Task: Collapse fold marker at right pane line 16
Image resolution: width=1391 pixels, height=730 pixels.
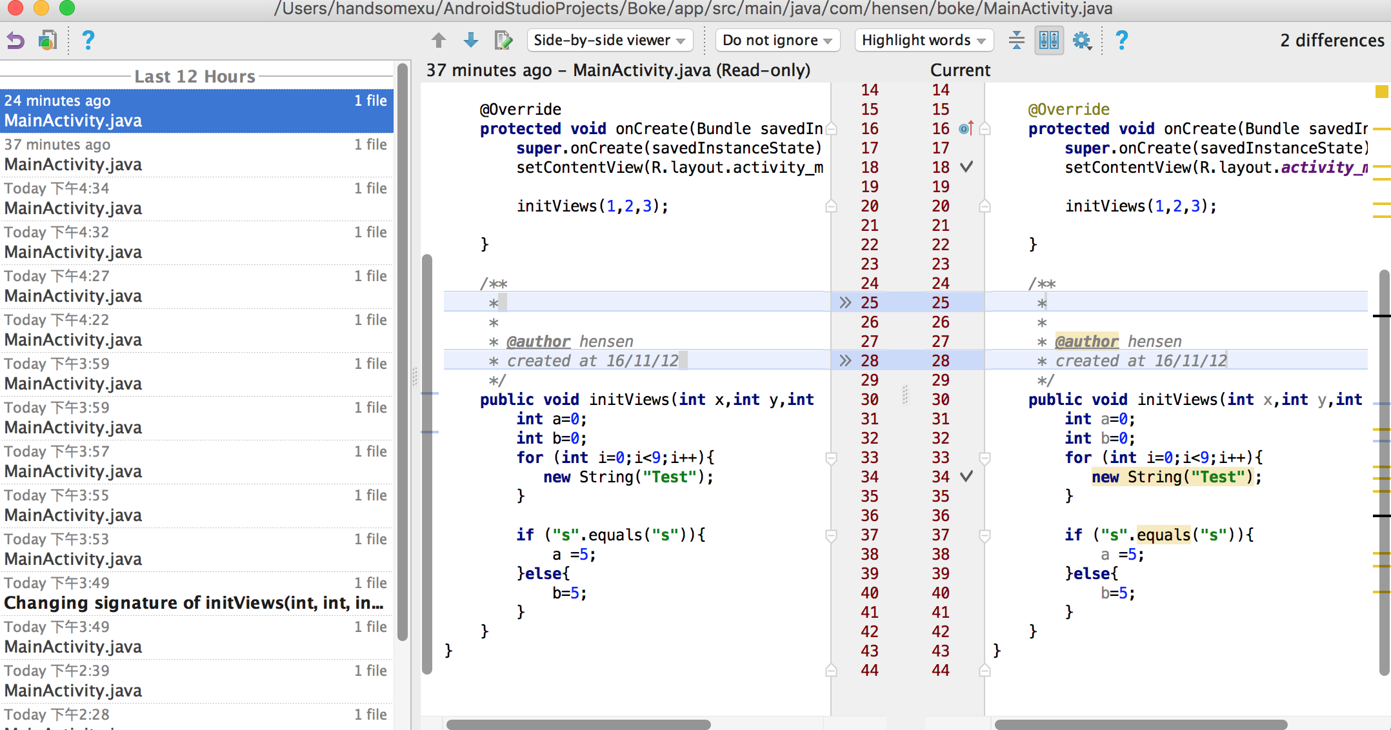Action: coord(985,128)
